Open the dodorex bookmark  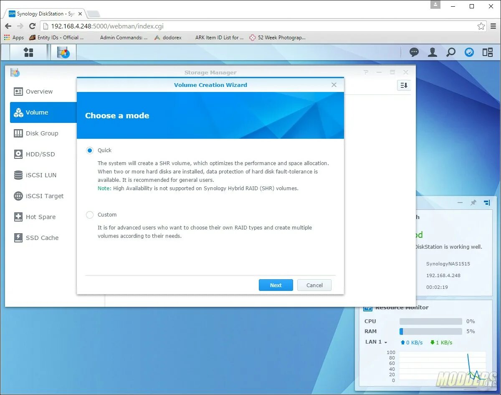coord(168,38)
